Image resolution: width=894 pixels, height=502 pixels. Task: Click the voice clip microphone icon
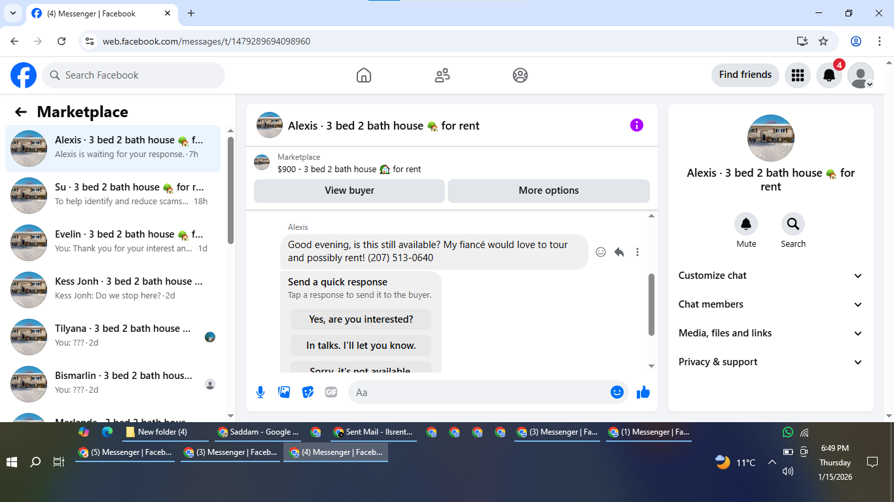(260, 392)
